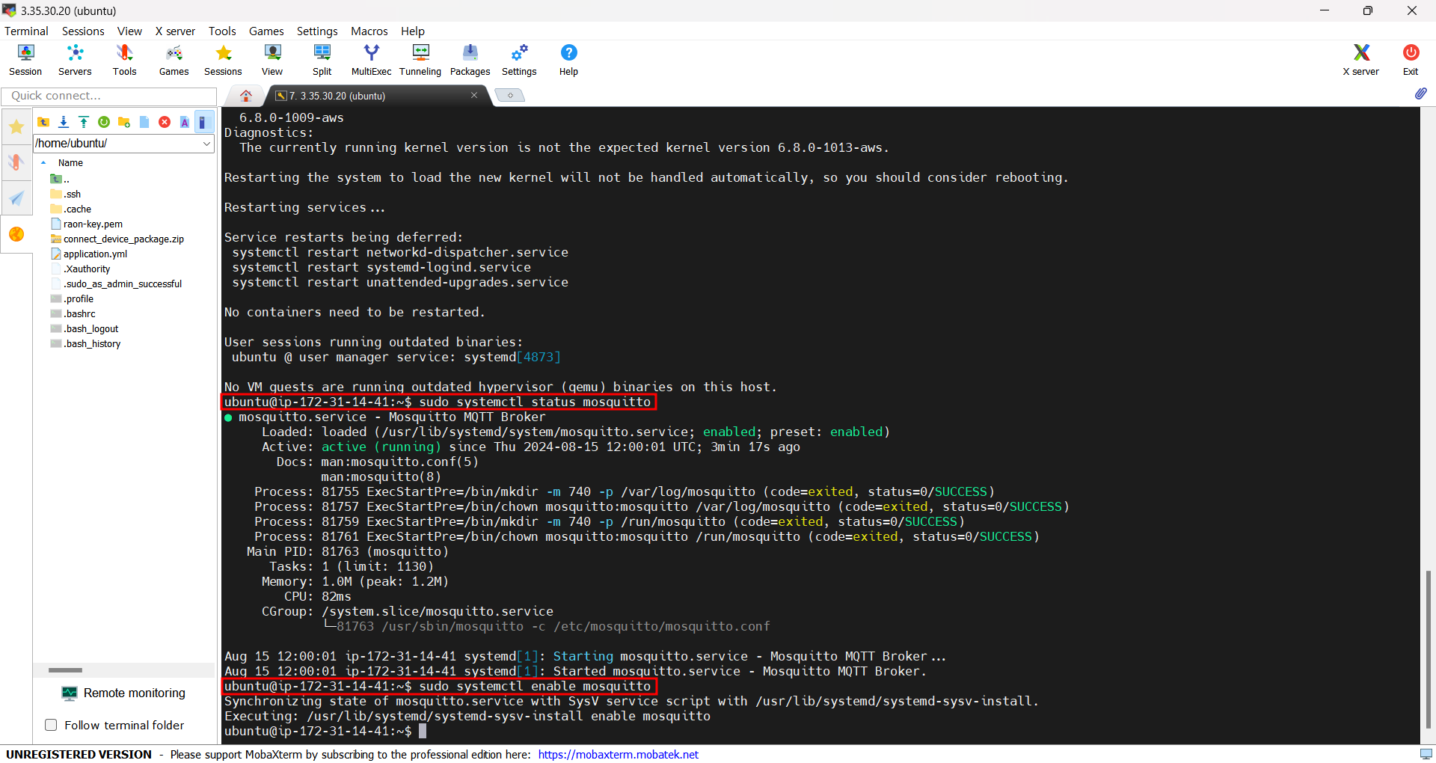The height and width of the screenshot is (763, 1436).
Task: Go to parent directory in SFTP toolbar
Action: point(43,122)
